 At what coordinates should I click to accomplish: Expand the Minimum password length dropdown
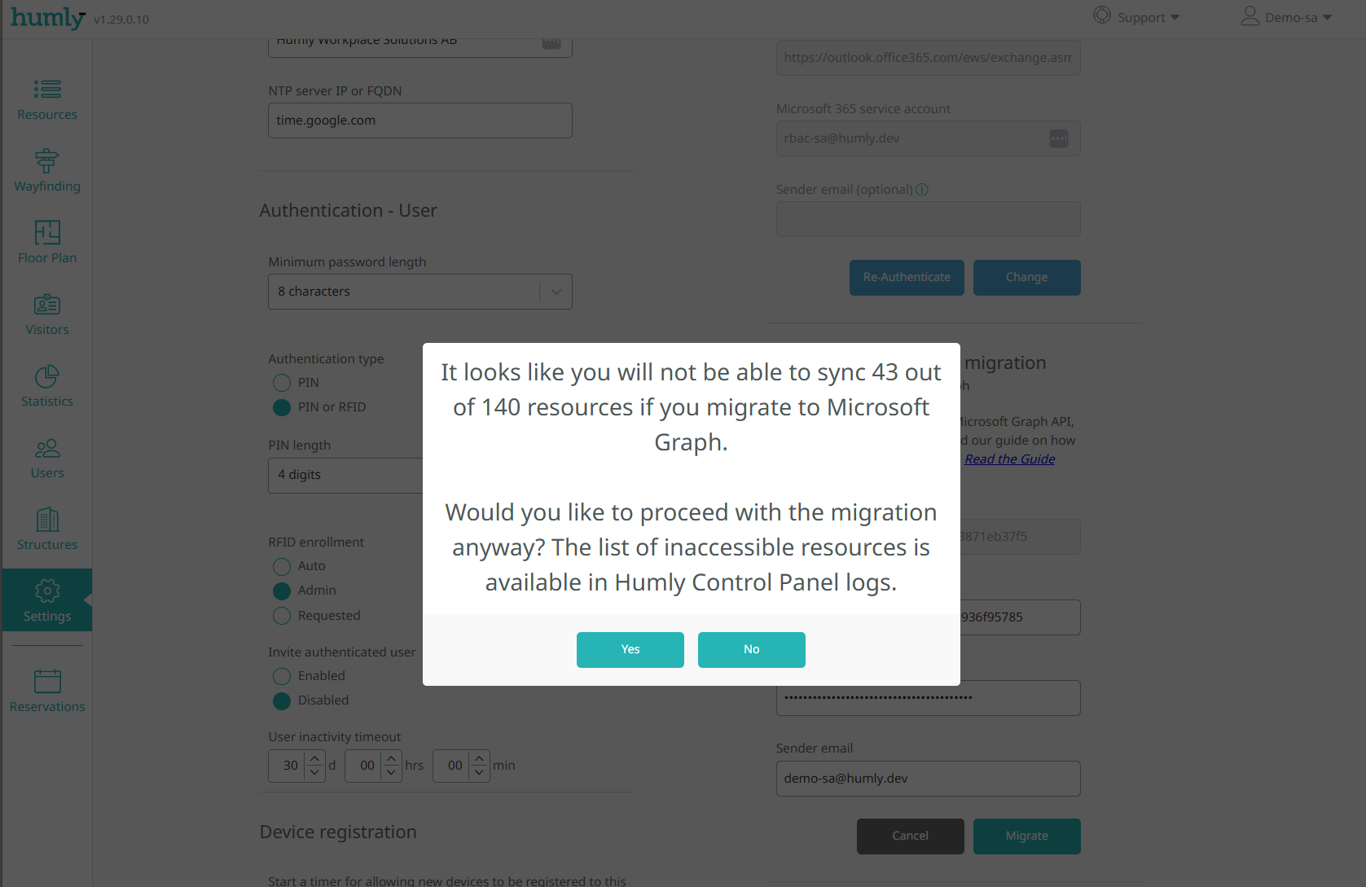tap(420, 292)
